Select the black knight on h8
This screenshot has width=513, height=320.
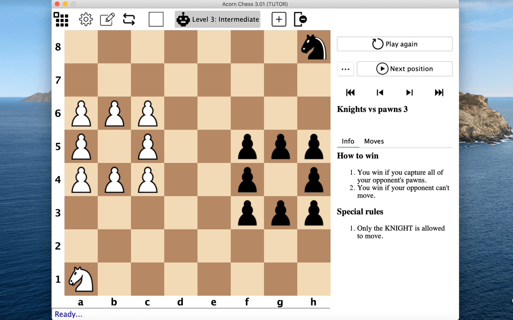[x=313, y=47]
